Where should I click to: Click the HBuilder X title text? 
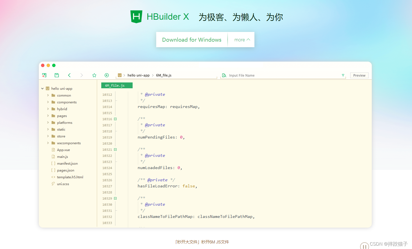pyautogui.click(x=168, y=17)
